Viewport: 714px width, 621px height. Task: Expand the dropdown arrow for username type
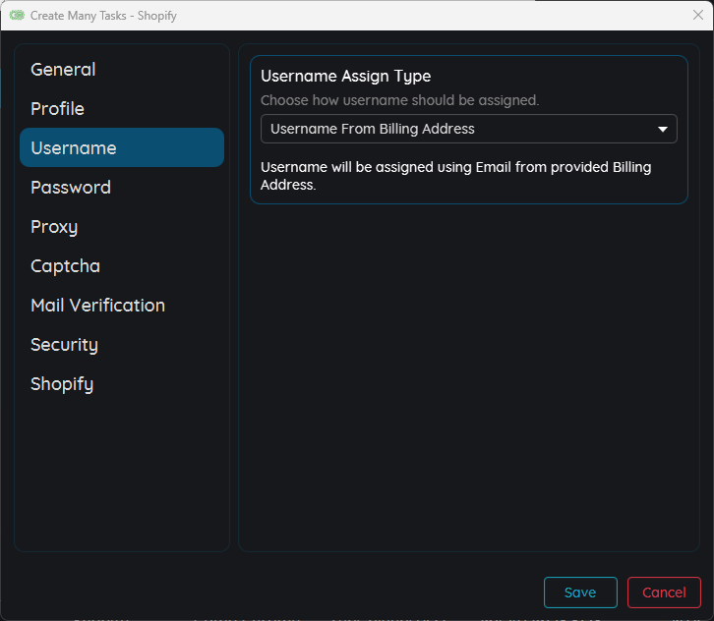[x=663, y=130]
